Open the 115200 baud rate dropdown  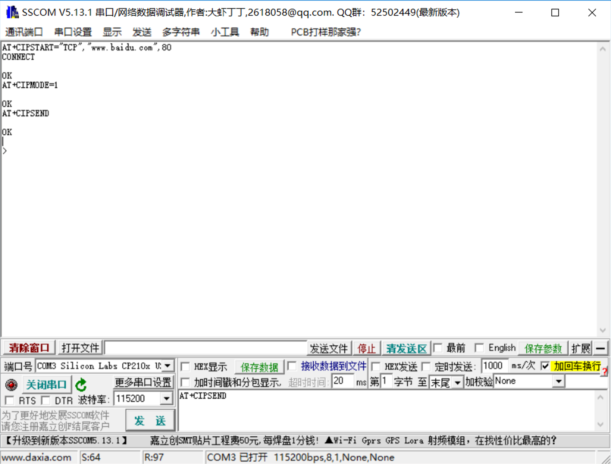coord(167,399)
